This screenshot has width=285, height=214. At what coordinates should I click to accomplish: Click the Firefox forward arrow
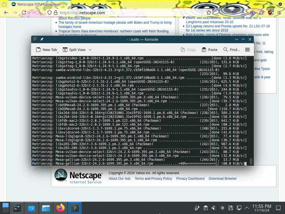[x=15, y=13]
